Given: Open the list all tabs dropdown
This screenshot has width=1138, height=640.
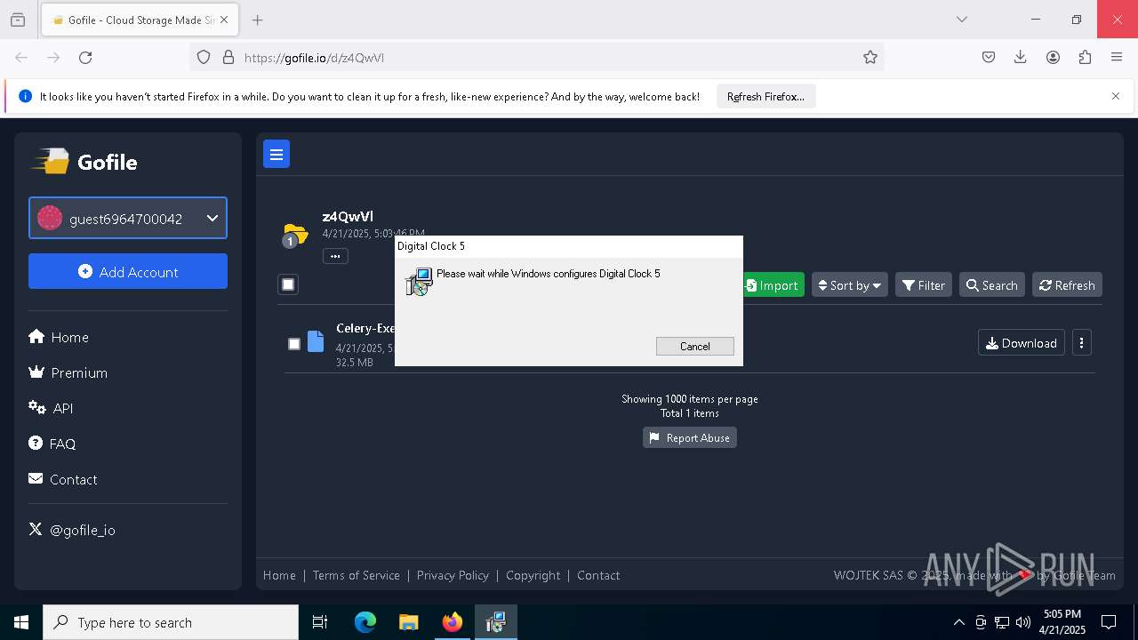Looking at the screenshot, I should click(962, 20).
